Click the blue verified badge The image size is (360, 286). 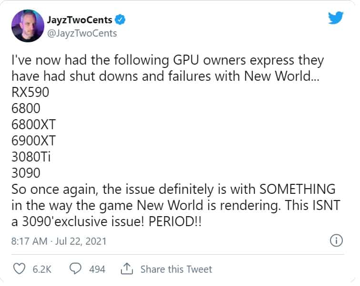[121, 20]
